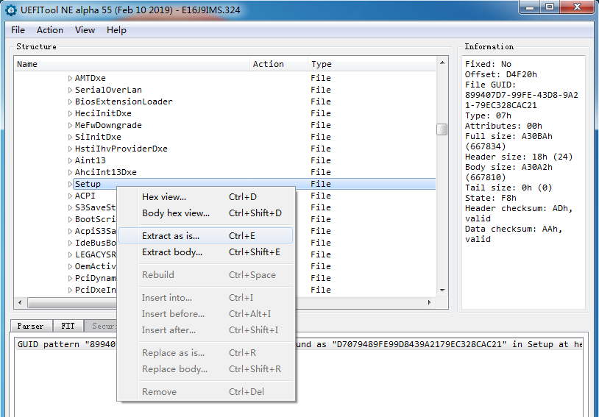Screen dimensions: 599x417
Task: Expand the HeciInitDxe tree node
Action: click(70, 113)
